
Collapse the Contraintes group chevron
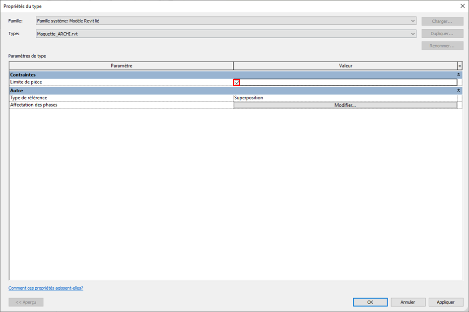click(459, 74)
